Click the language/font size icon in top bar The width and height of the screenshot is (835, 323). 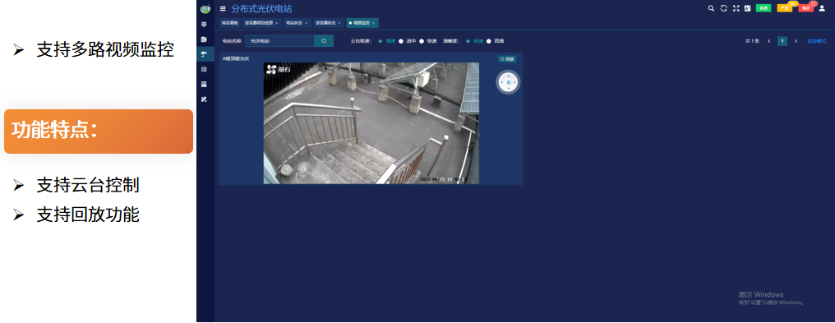pyautogui.click(x=747, y=8)
